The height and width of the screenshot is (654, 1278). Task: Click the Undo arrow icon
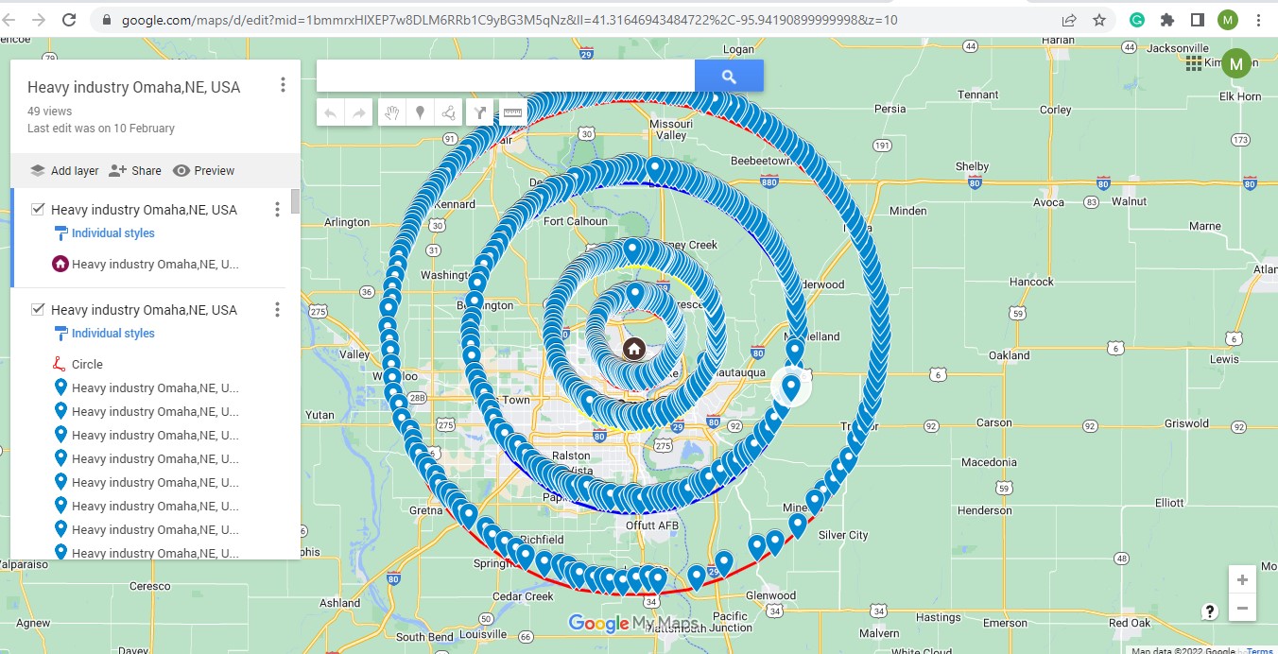[330, 112]
